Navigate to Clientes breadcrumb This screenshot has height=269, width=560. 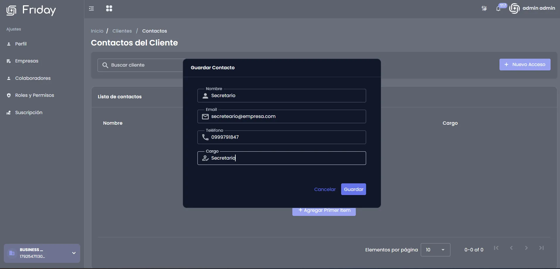122,31
